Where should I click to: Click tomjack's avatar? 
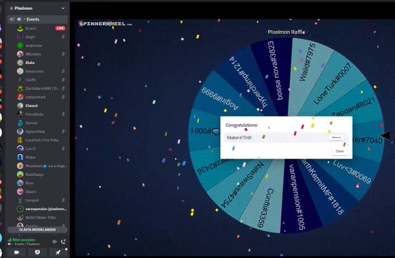click(20, 200)
